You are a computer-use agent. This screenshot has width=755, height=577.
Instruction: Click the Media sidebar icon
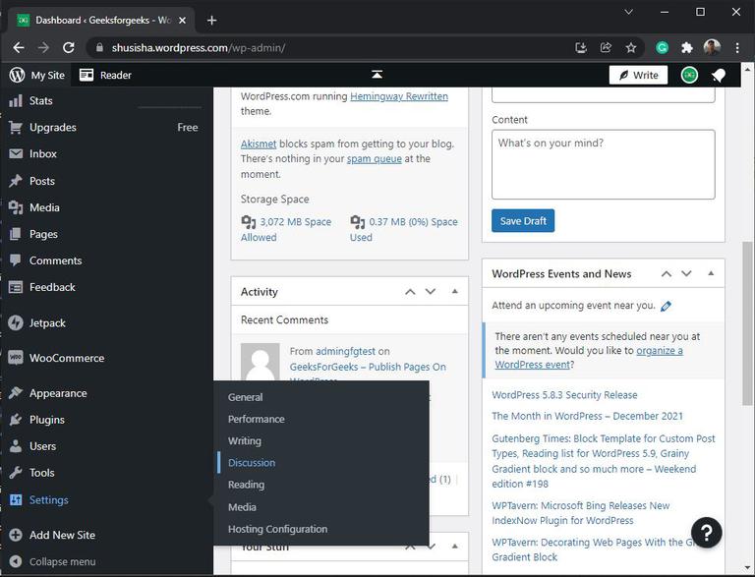click(x=16, y=207)
